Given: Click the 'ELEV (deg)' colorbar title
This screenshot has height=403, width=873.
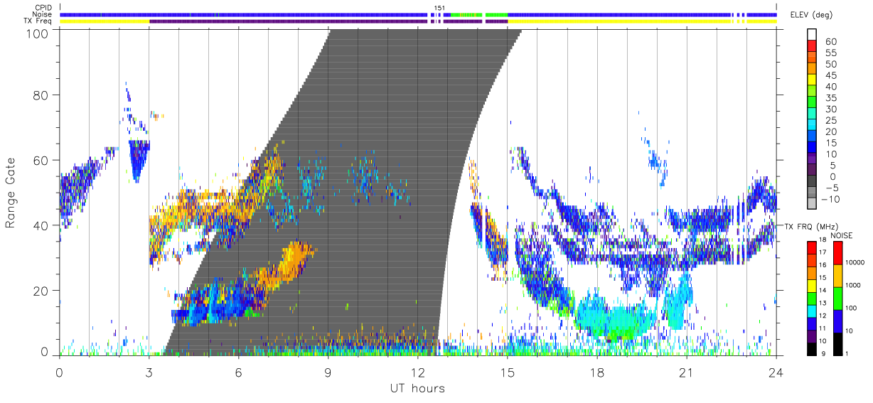Looking at the screenshot, I should 811,15.
